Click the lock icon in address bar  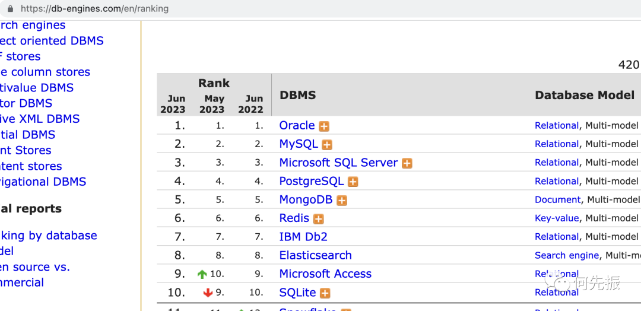pos(10,9)
